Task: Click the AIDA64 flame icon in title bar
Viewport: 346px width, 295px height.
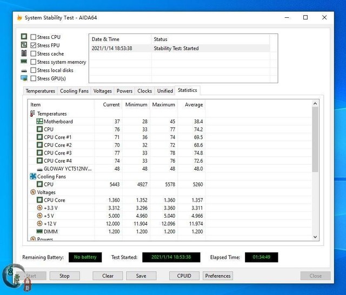Action: 19,18
